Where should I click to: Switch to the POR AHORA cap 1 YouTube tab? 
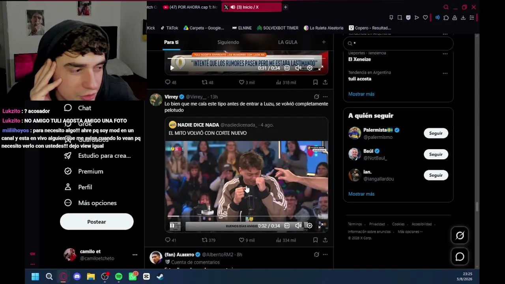190,7
